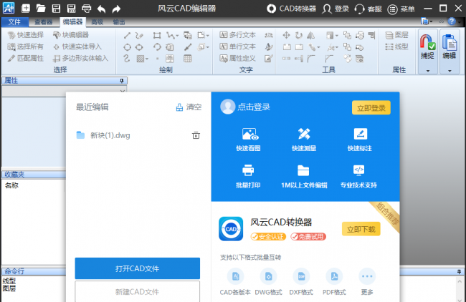Screen dimensions: 466x302
Task: Click 立即下载 for 风云CAD转换器
Action: click(361, 229)
